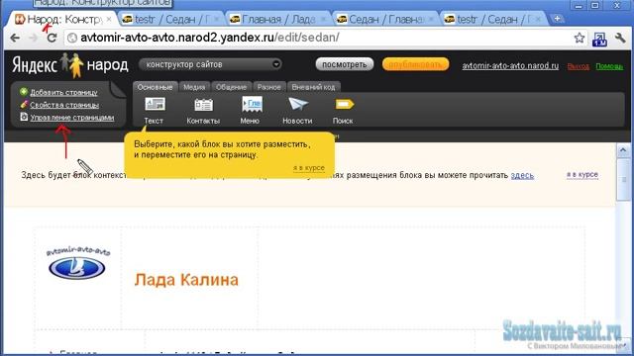Image resolution: width=634 pixels, height=356 pixels.
Task: Open конструктор сайтов dropdown
Action: pyautogui.click(x=210, y=64)
